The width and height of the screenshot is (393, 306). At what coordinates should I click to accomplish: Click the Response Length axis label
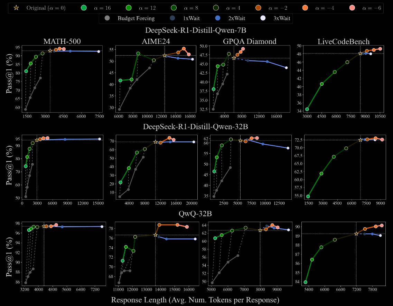(196, 300)
